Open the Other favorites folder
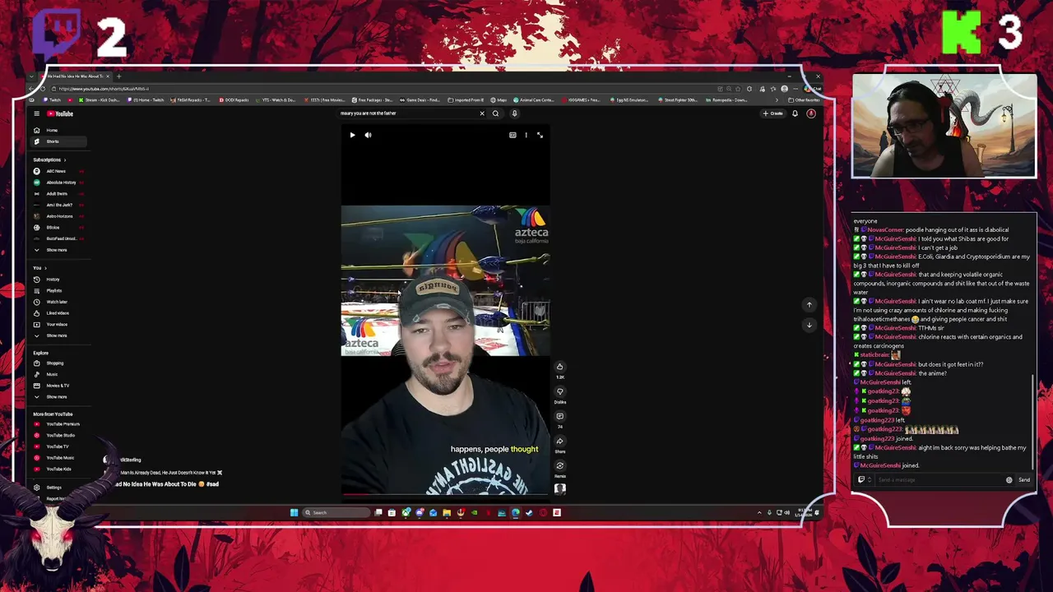Image resolution: width=1053 pixels, height=592 pixels. point(804,100)
